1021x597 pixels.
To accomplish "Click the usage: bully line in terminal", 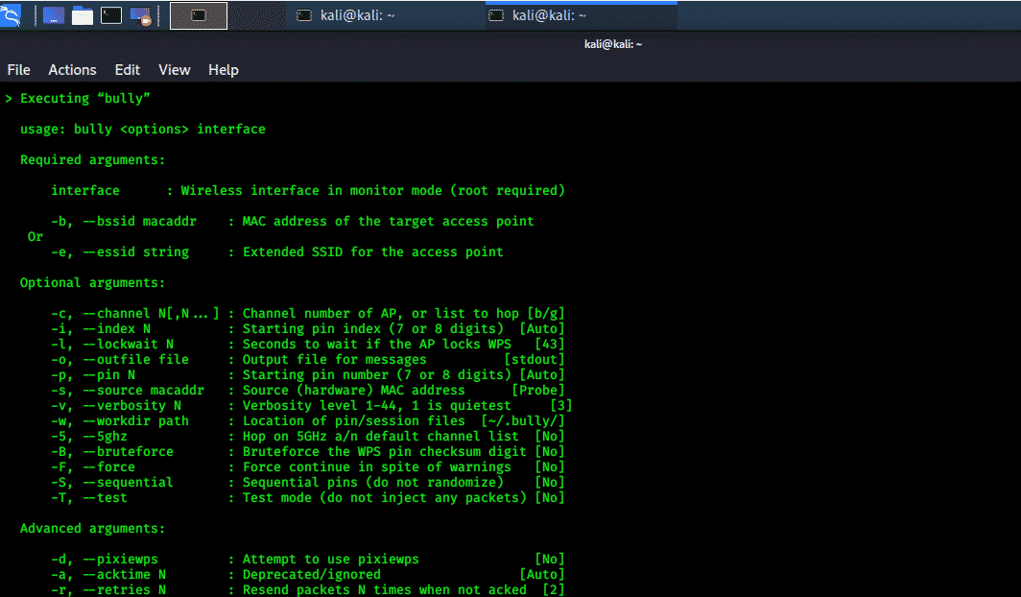I will click(142, 130).
